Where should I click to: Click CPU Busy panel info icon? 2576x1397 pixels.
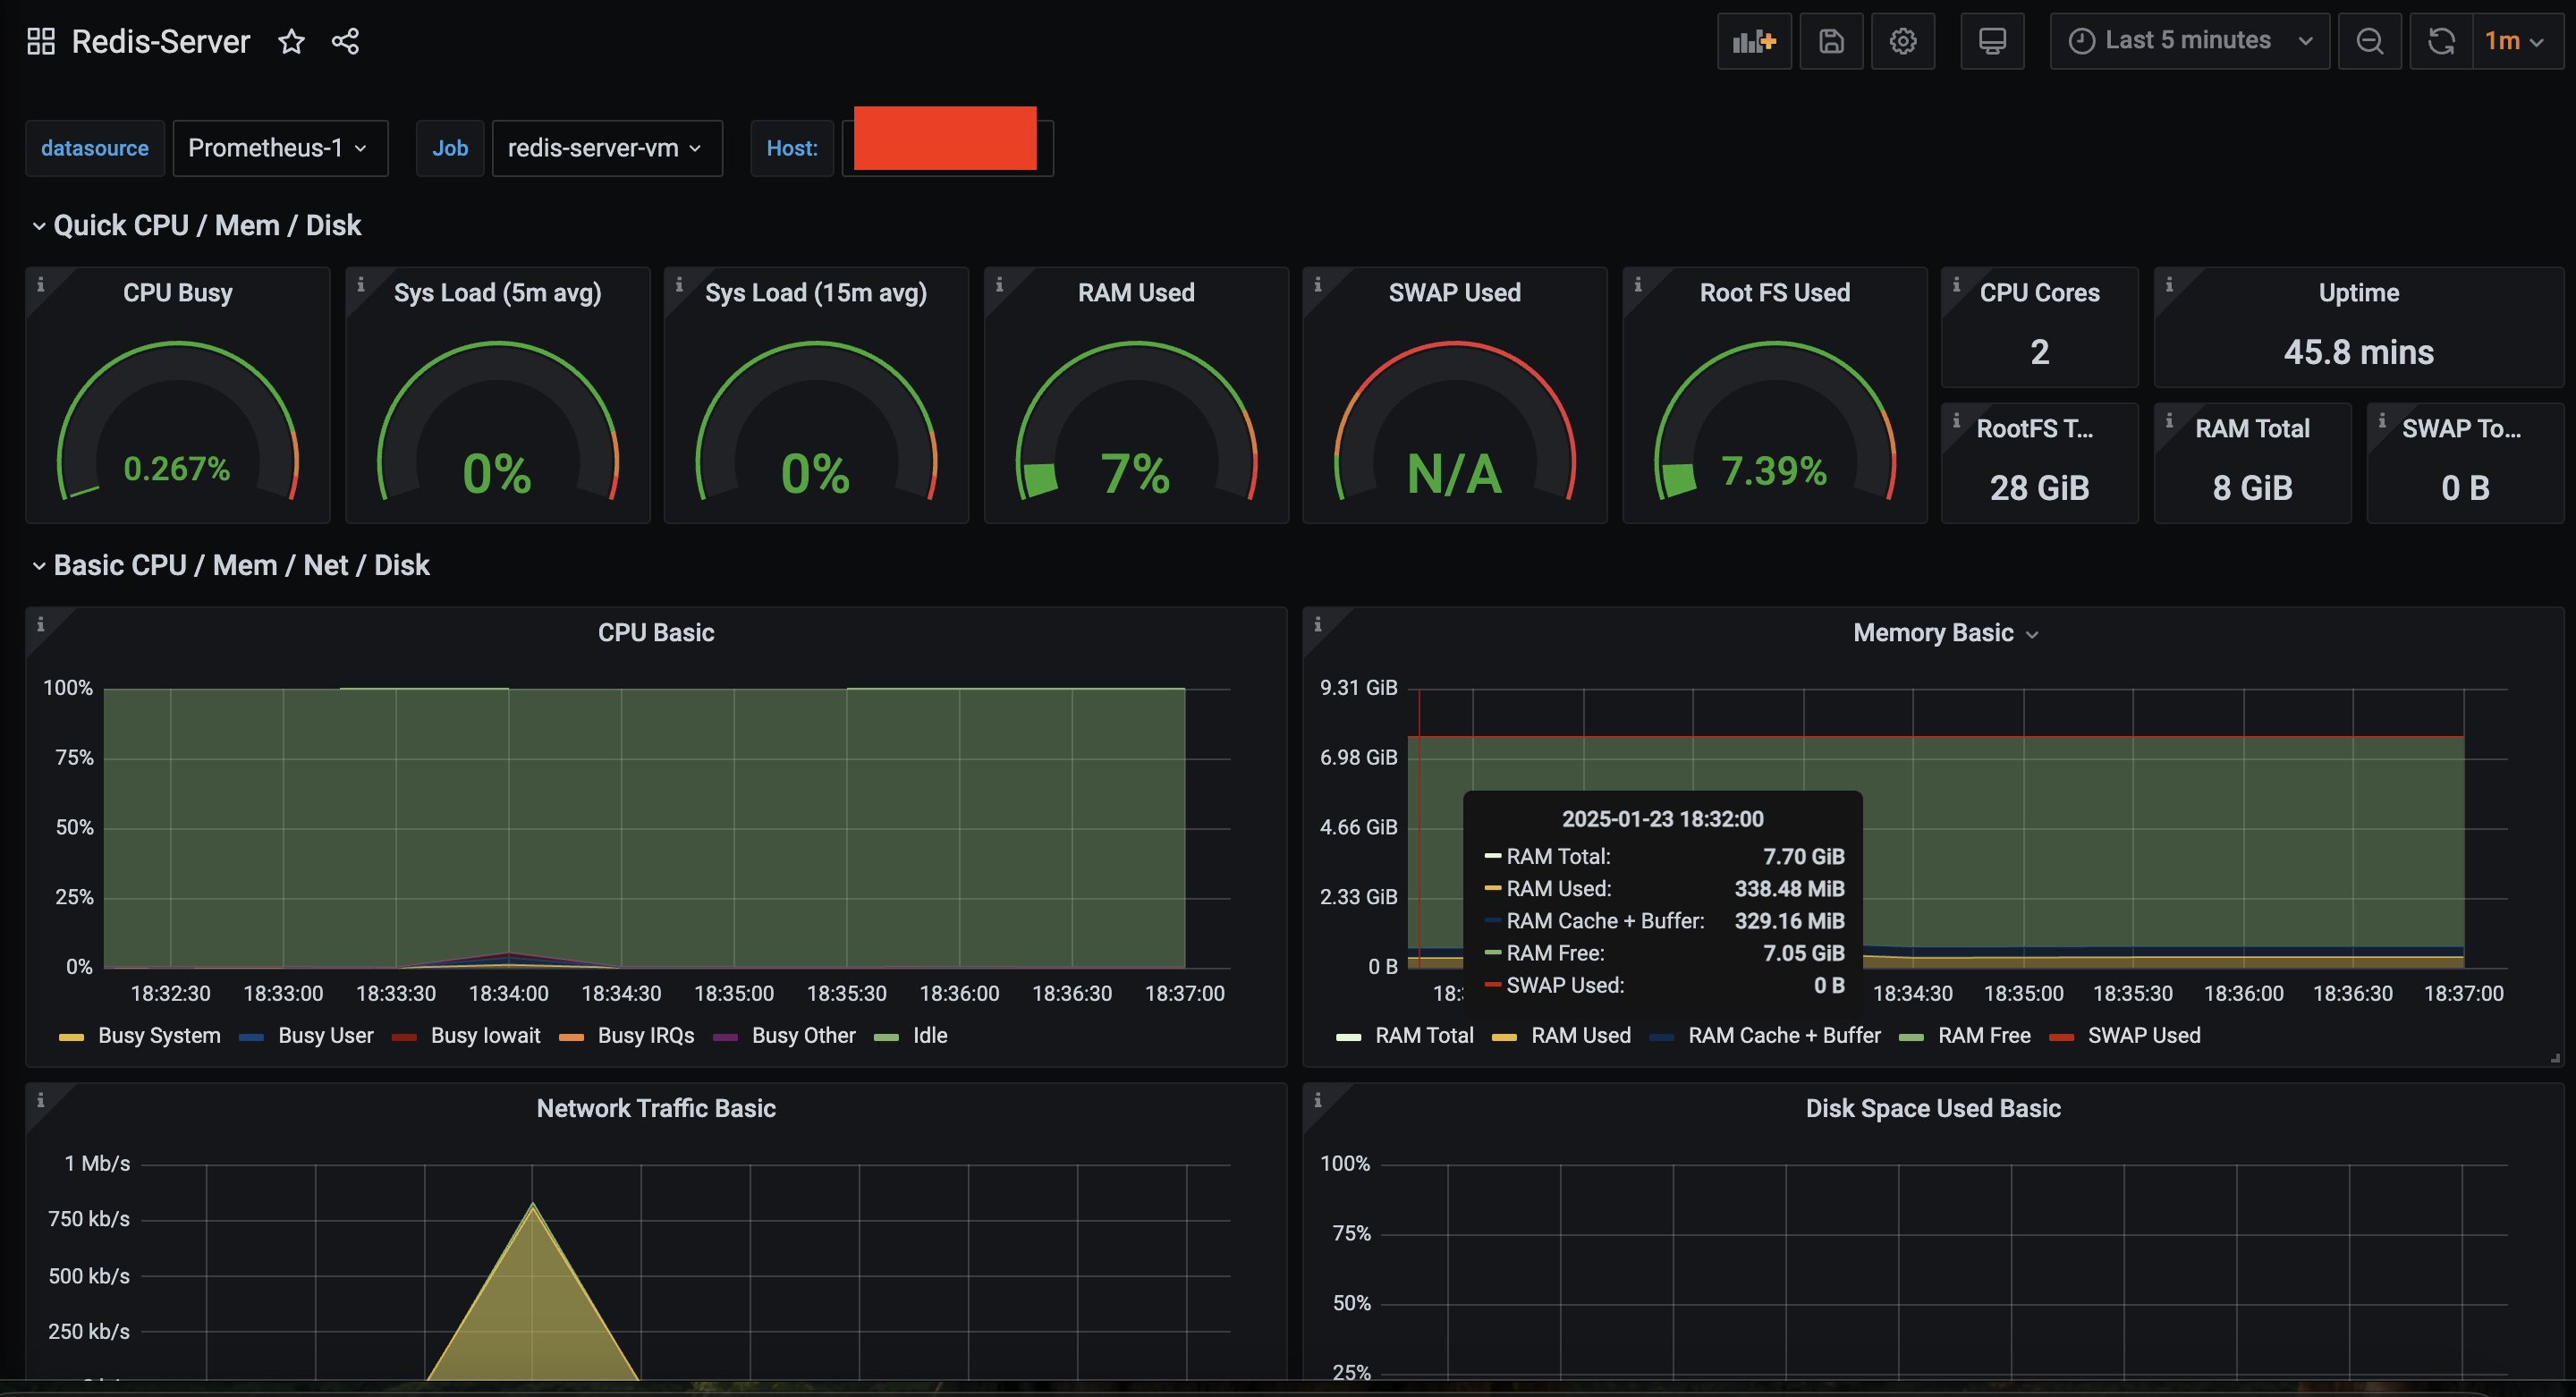pyautogui.click(x=41, y=285)
